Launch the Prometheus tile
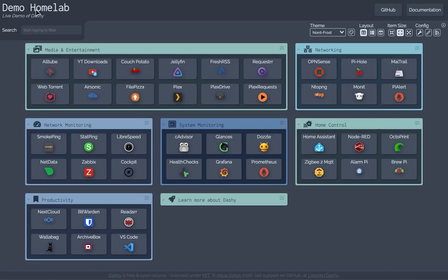This screenshot has height=280, width=448. (x=264, y=169)
